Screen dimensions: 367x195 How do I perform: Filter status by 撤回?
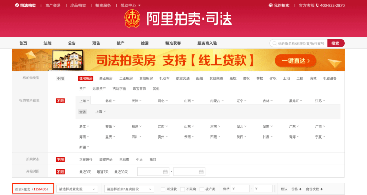[153, 160]
